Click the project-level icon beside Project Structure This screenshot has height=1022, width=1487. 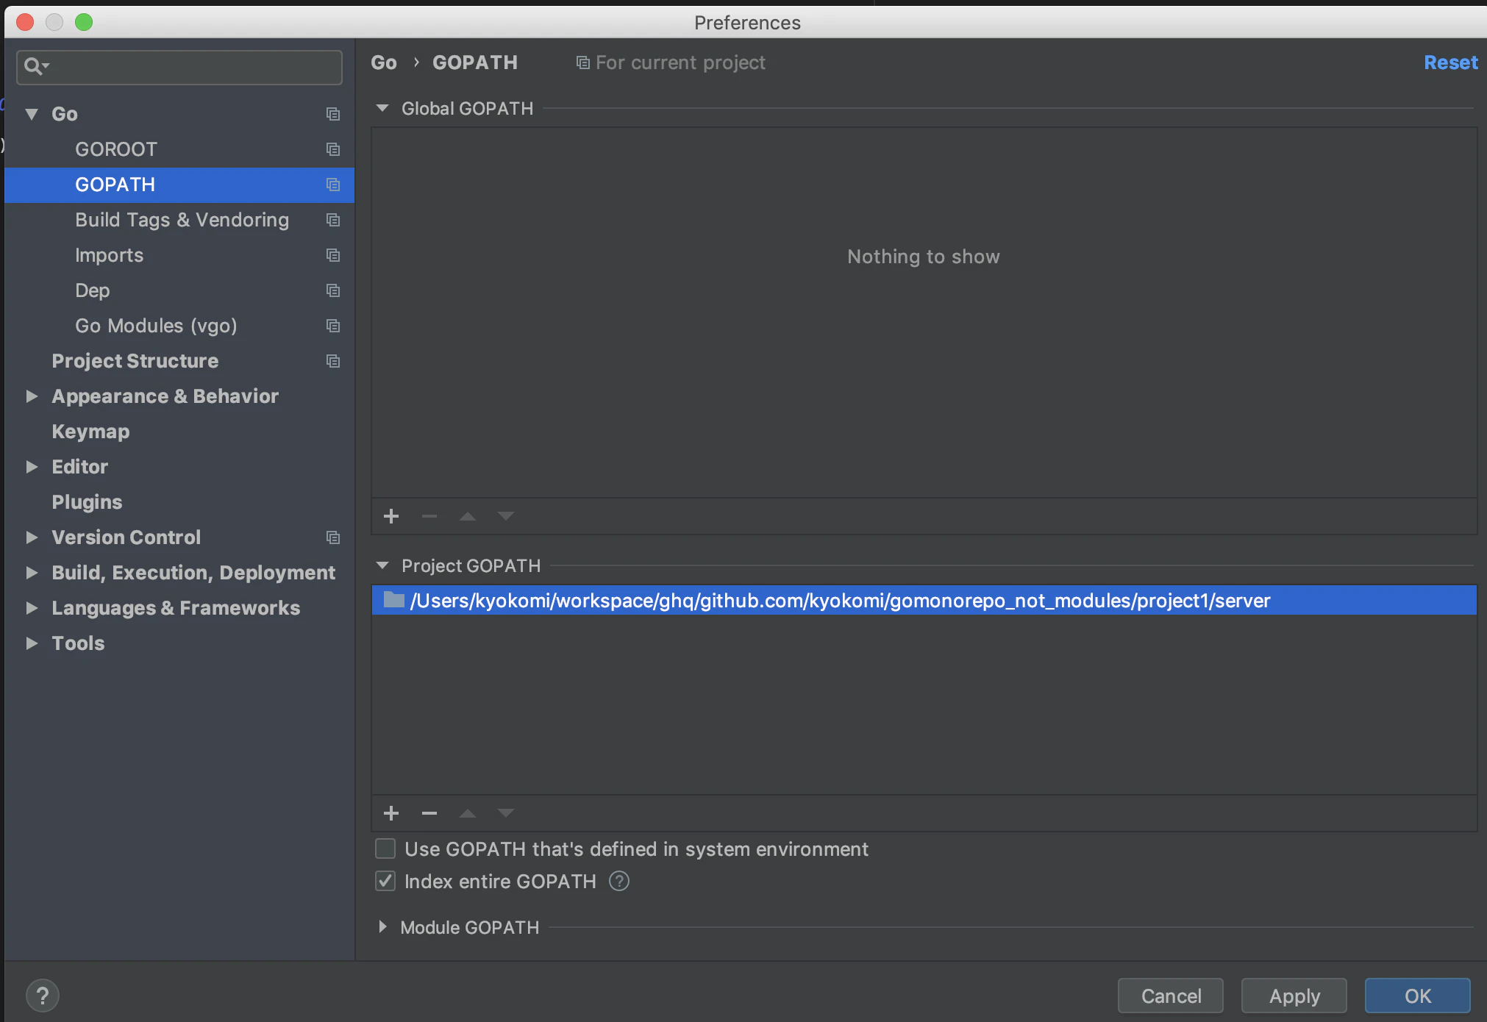tap(333, 361)
